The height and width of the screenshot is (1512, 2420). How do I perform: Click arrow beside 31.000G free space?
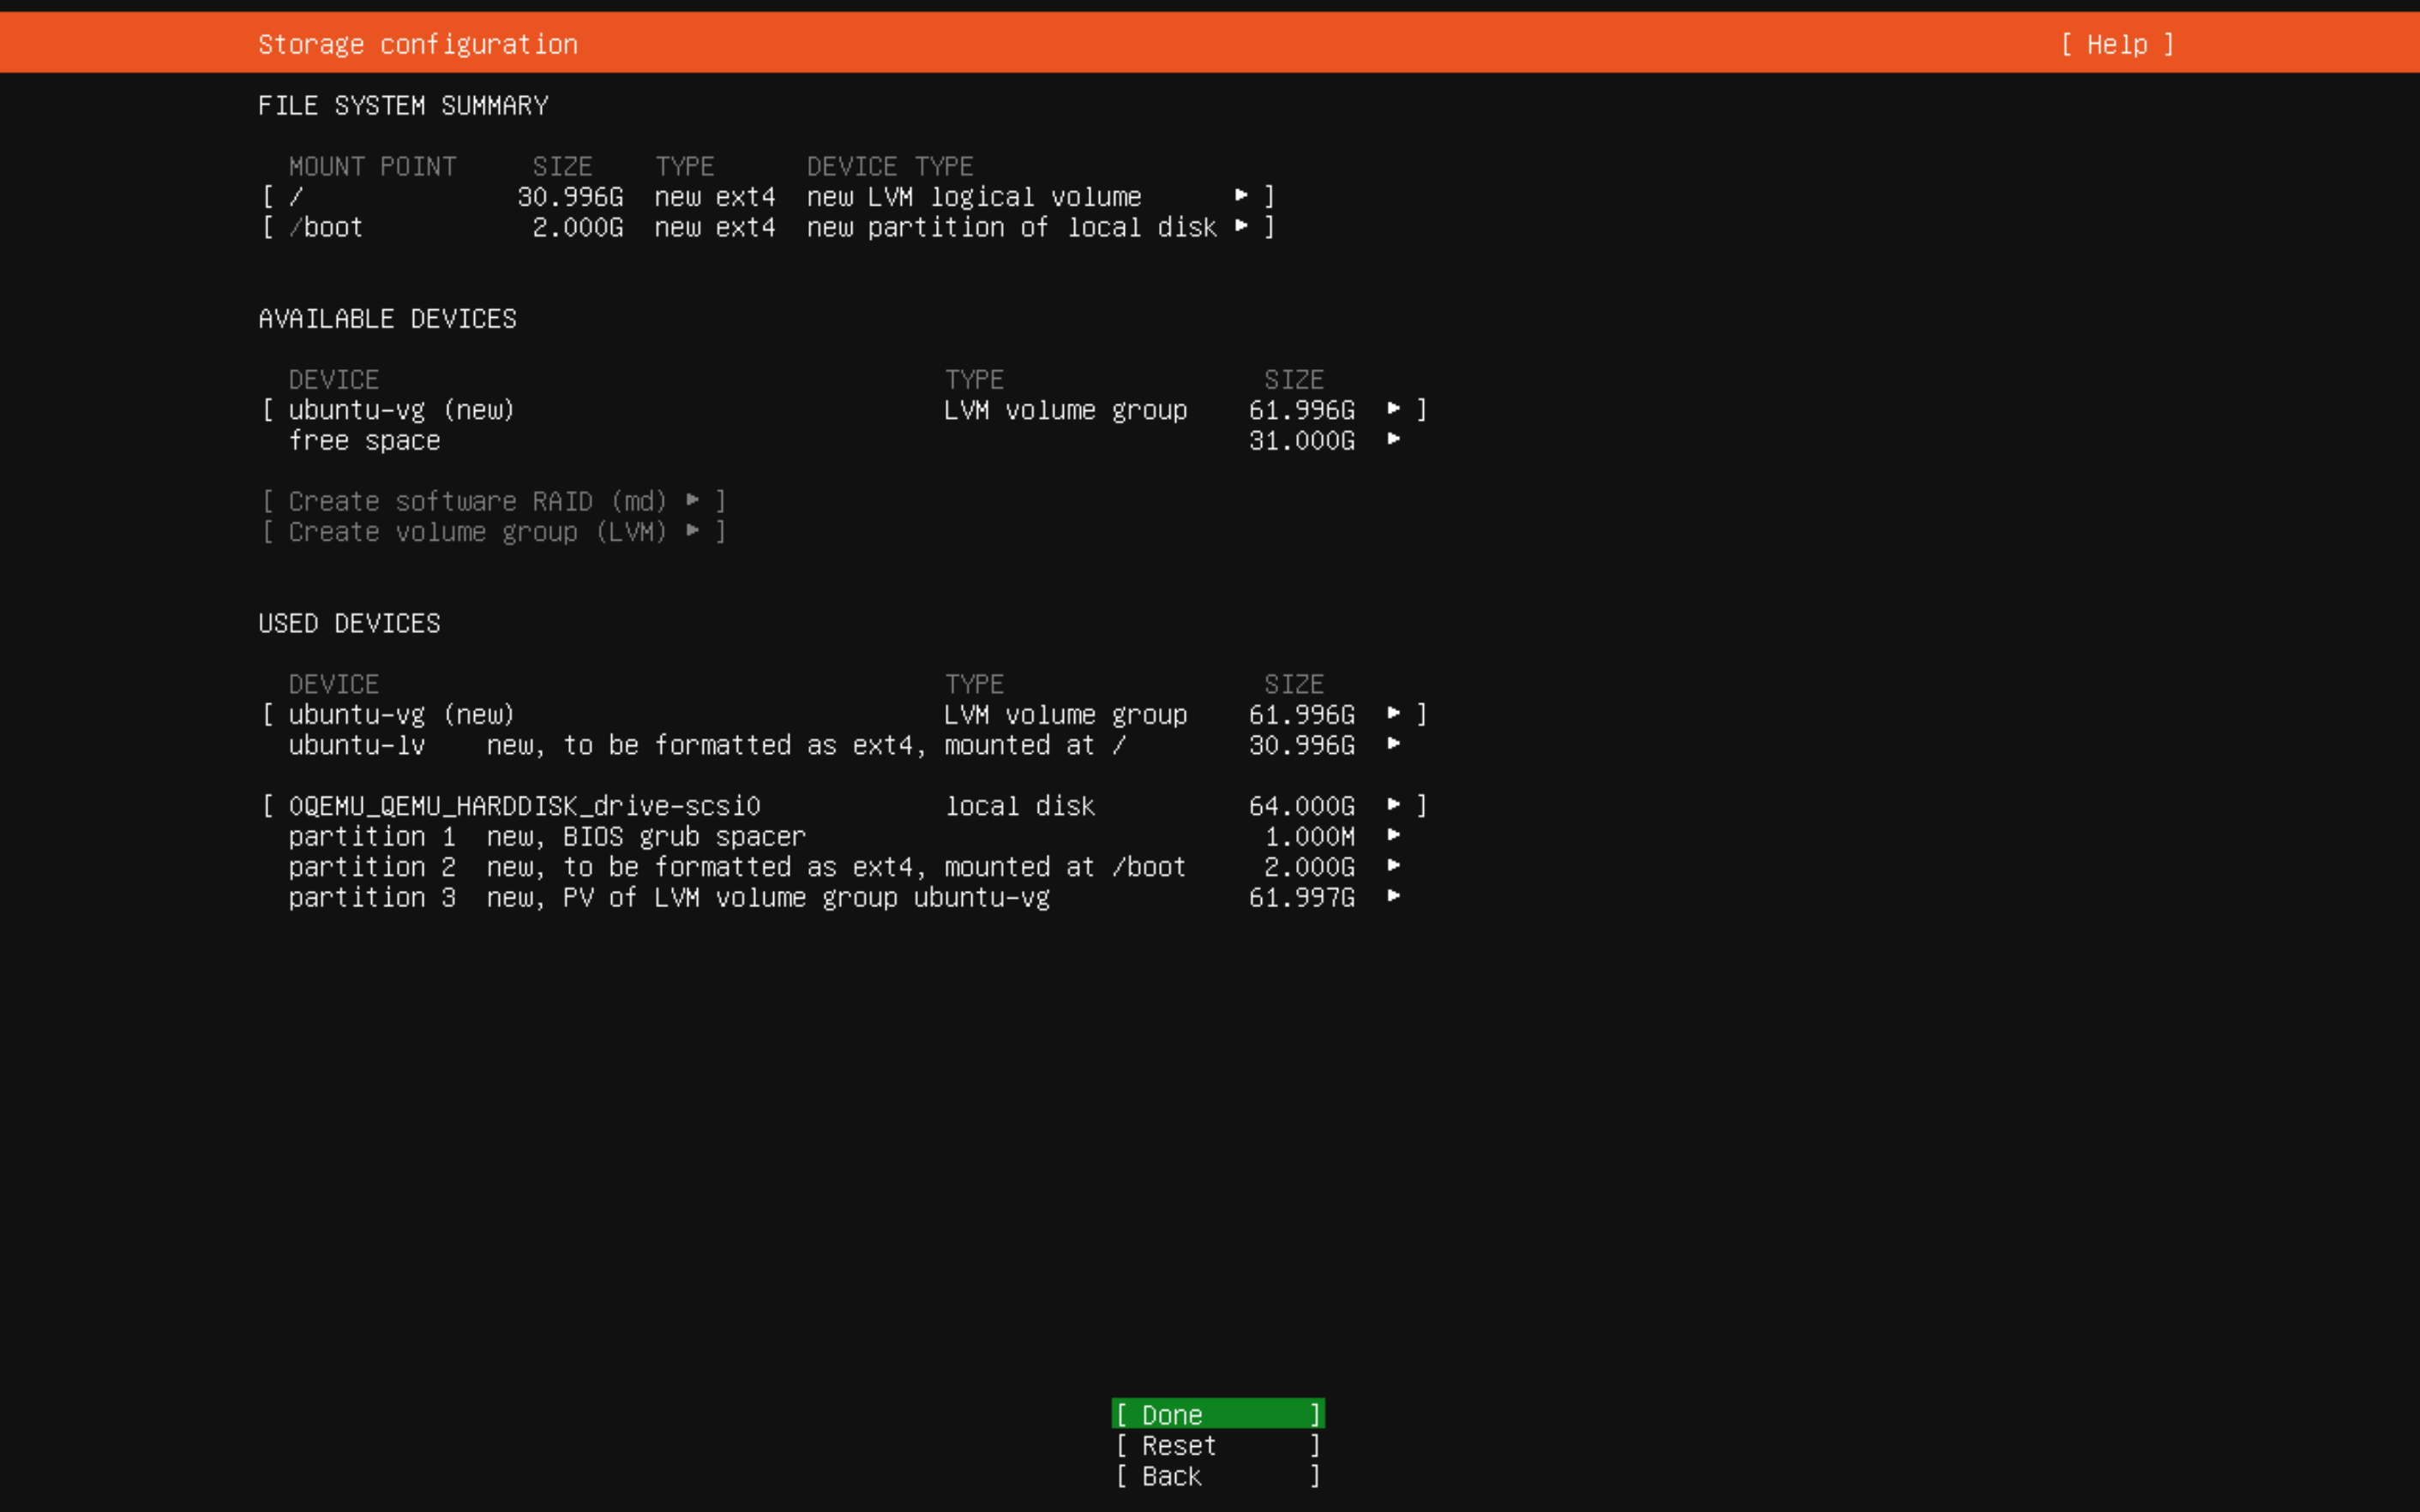pos(1392,440)
